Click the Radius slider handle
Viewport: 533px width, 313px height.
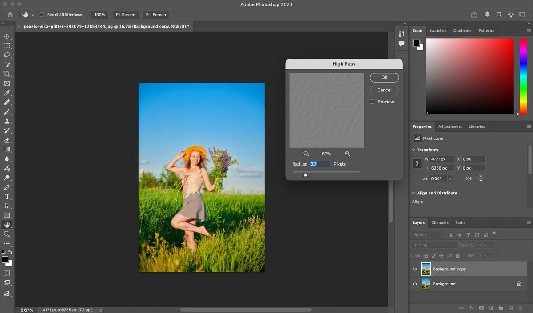306,174
